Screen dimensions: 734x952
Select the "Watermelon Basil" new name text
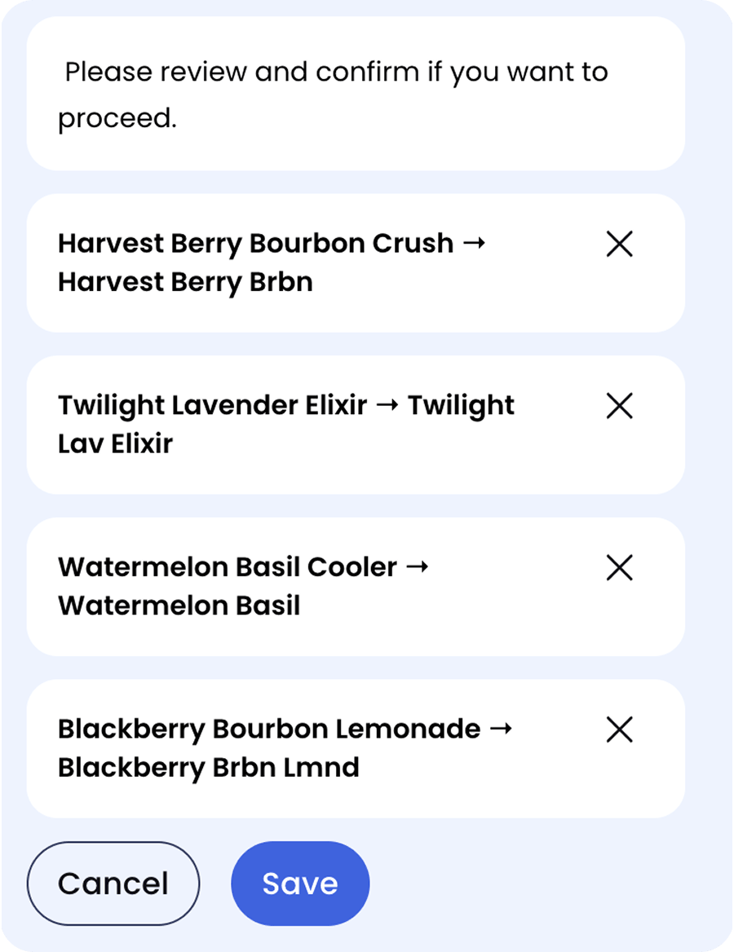pos(179,606)
